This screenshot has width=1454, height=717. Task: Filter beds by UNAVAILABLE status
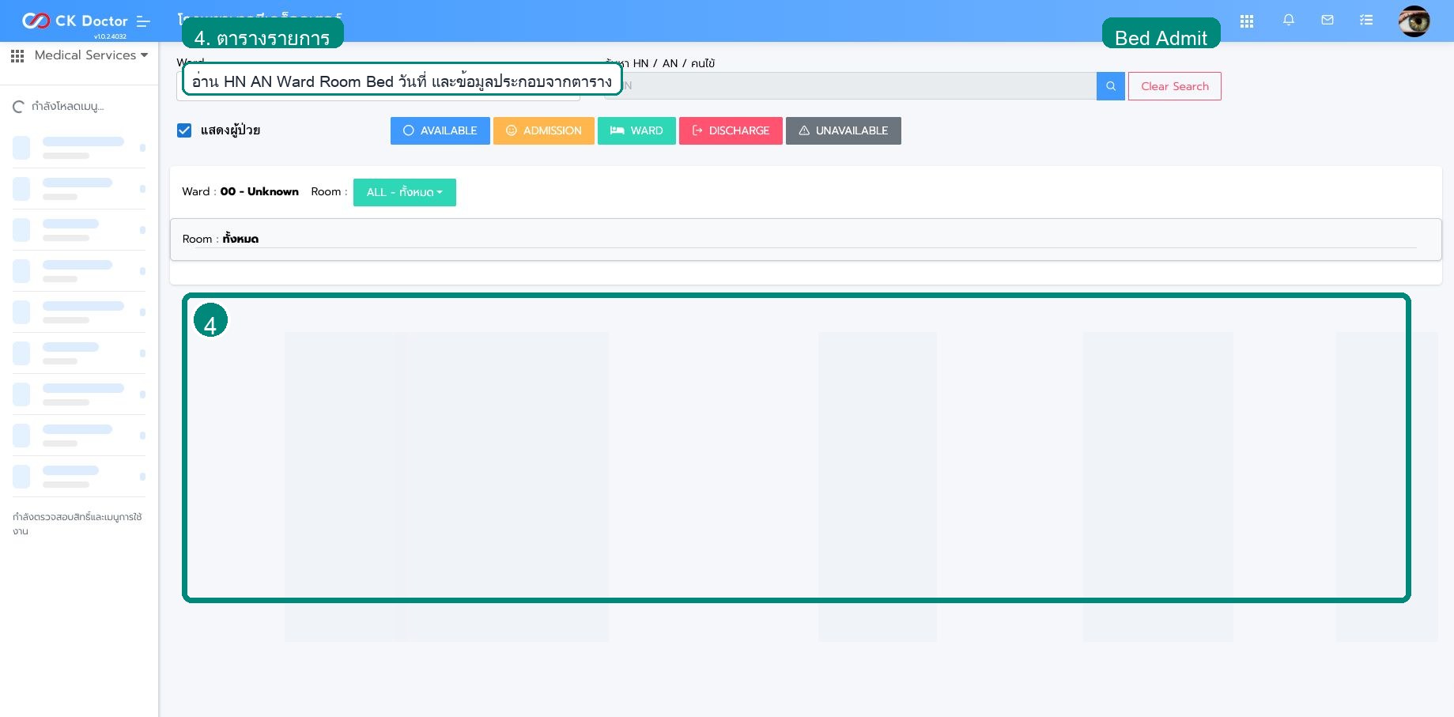coord(844,130)
